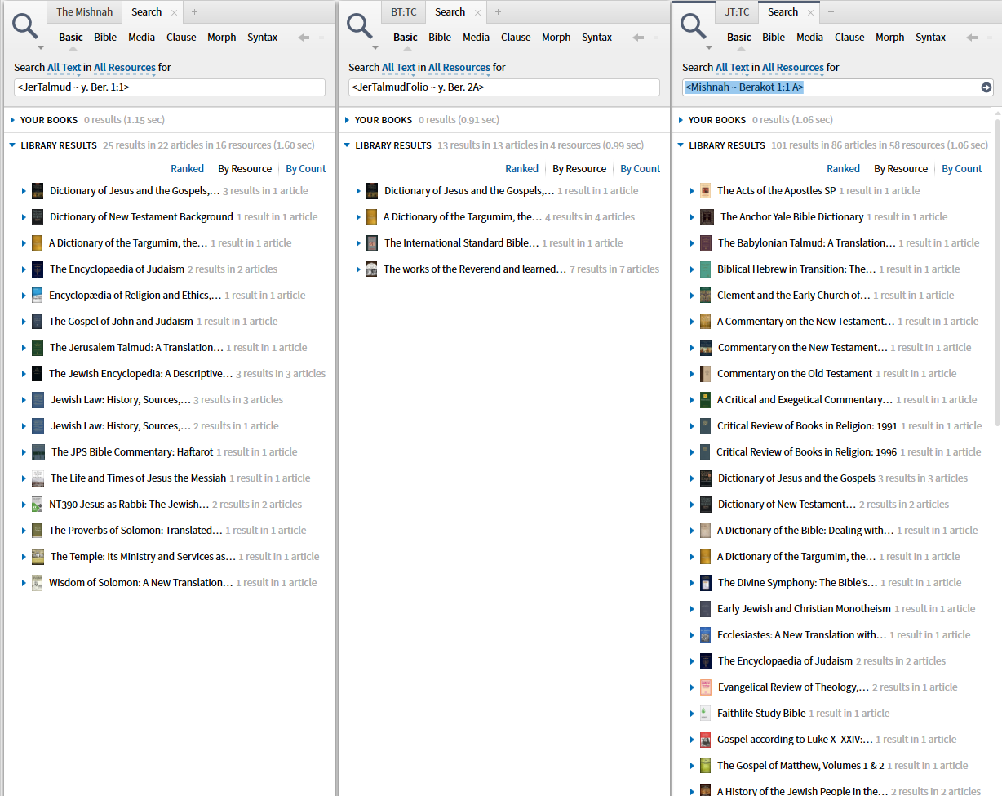The image size is (1002, 796).
Task: Add a new tab in the left panel
Action: click(x=194, y=12)
